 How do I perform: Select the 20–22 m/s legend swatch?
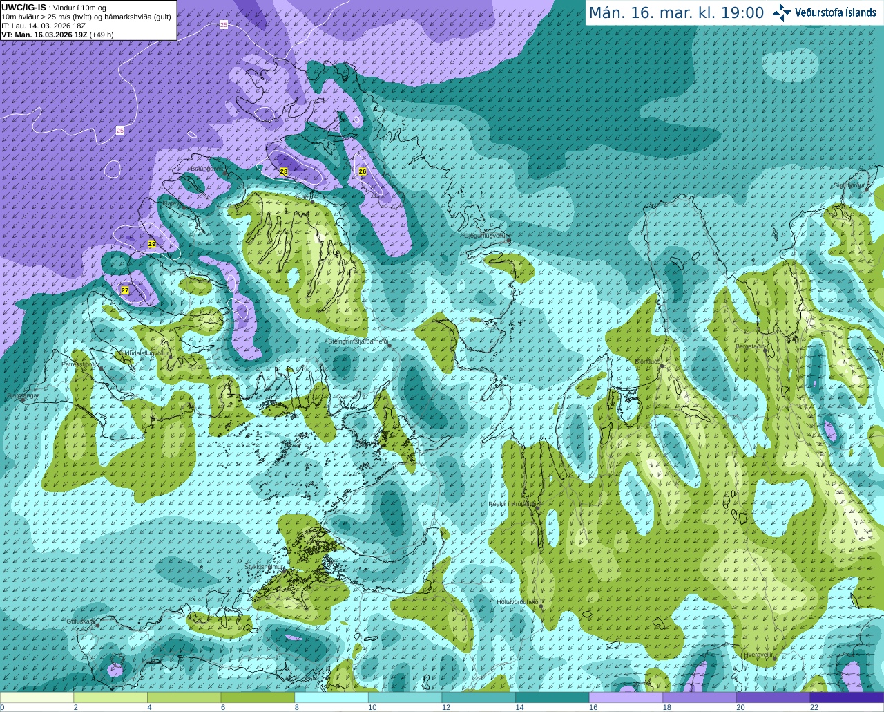[773, 697]
